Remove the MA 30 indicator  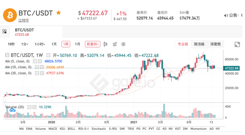42,73
